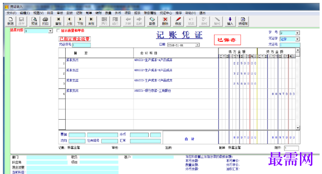The image size is (322, 174).
Task: Click the 职员 field at bottom
Action: click(99, 157)
